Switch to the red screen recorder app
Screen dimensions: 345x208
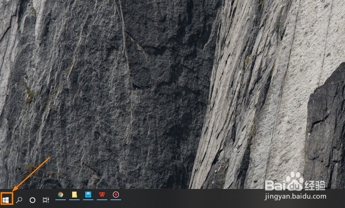(x=116, y=195)
